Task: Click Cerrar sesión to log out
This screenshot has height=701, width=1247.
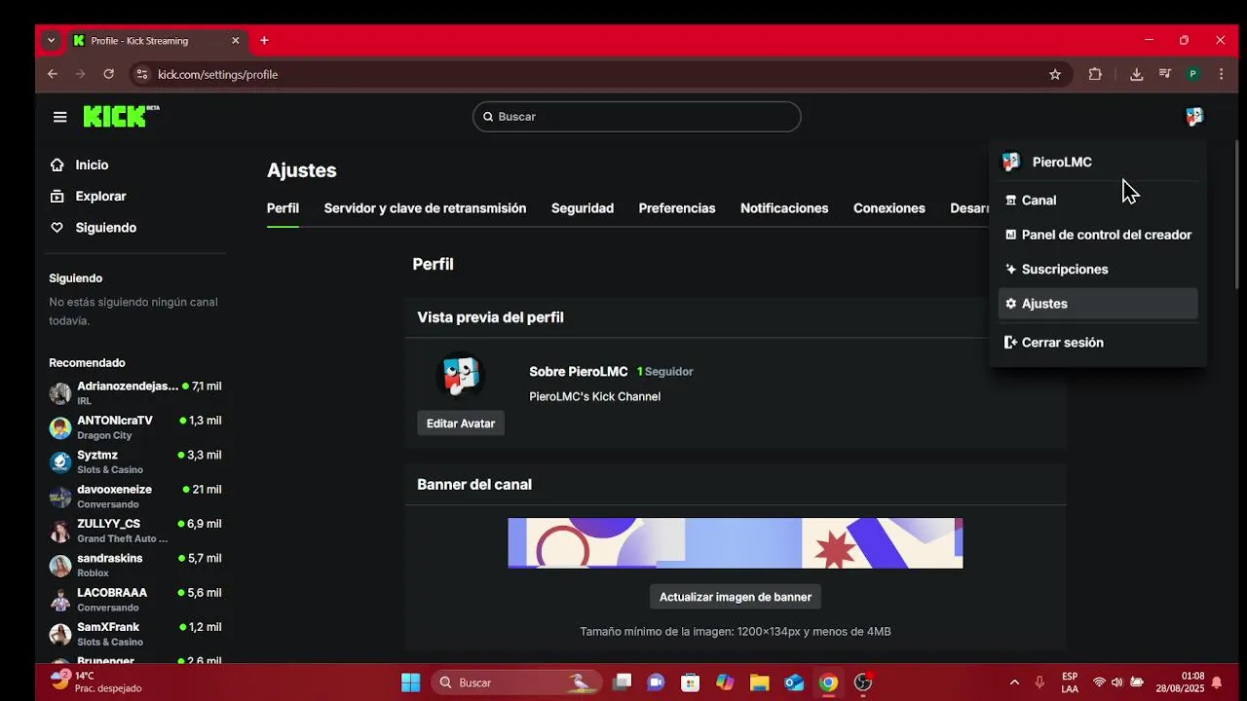Action: coord(1098,343)
